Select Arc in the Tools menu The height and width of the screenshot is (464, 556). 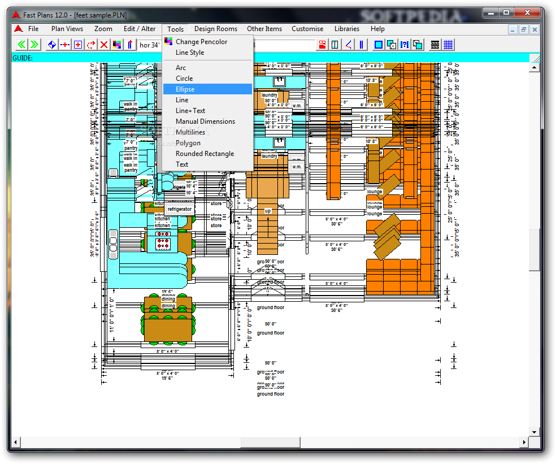click(x=208, y=68)
